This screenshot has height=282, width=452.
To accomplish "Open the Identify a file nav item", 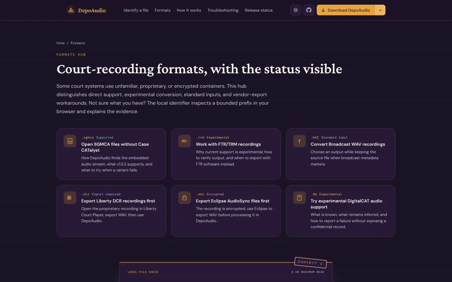I will (x=136, y=10).
